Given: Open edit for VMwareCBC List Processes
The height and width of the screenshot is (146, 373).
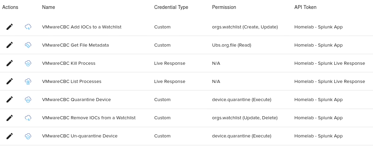Looking at the screenshot, I should coord(10,81).
